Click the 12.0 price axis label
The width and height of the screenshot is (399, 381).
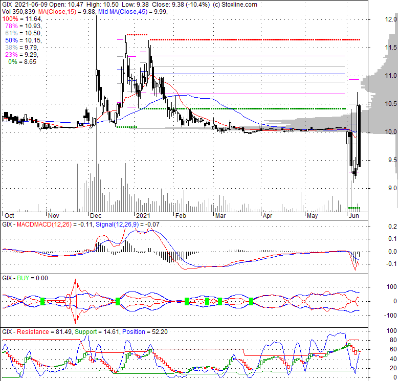pos(391,19)
